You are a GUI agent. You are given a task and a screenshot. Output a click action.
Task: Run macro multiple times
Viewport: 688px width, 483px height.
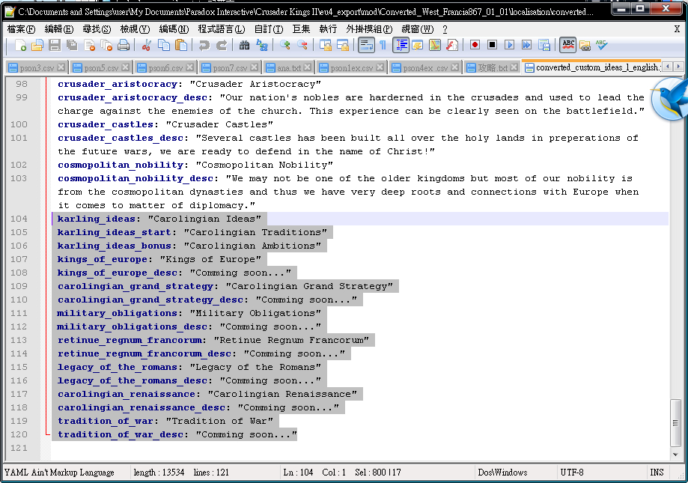[x=526, y=45]
